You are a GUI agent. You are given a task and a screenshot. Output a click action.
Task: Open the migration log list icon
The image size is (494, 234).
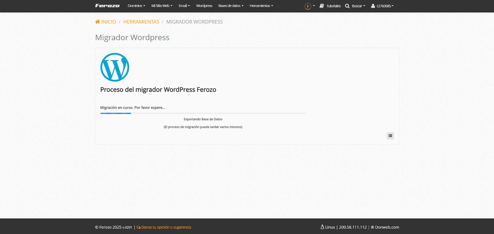pos(390,136)
